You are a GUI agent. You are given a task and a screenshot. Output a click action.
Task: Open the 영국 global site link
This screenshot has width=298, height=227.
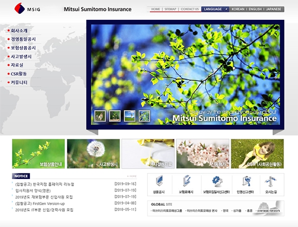[x=225, y=211]
